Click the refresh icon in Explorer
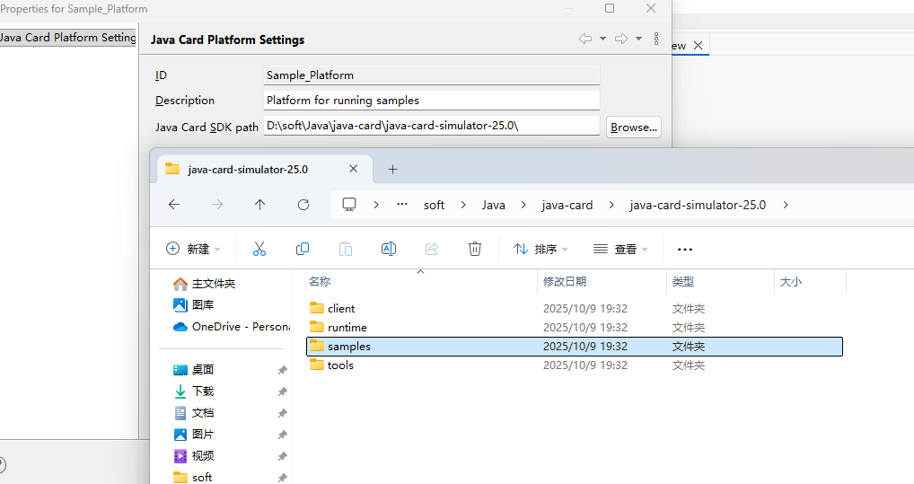Screen dimensions: 914x484 click(x=303, y=205)
